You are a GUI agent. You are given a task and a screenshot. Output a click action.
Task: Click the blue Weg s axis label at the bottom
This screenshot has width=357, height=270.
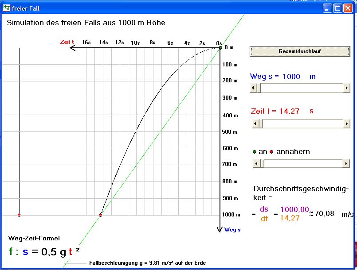point(232,230)
